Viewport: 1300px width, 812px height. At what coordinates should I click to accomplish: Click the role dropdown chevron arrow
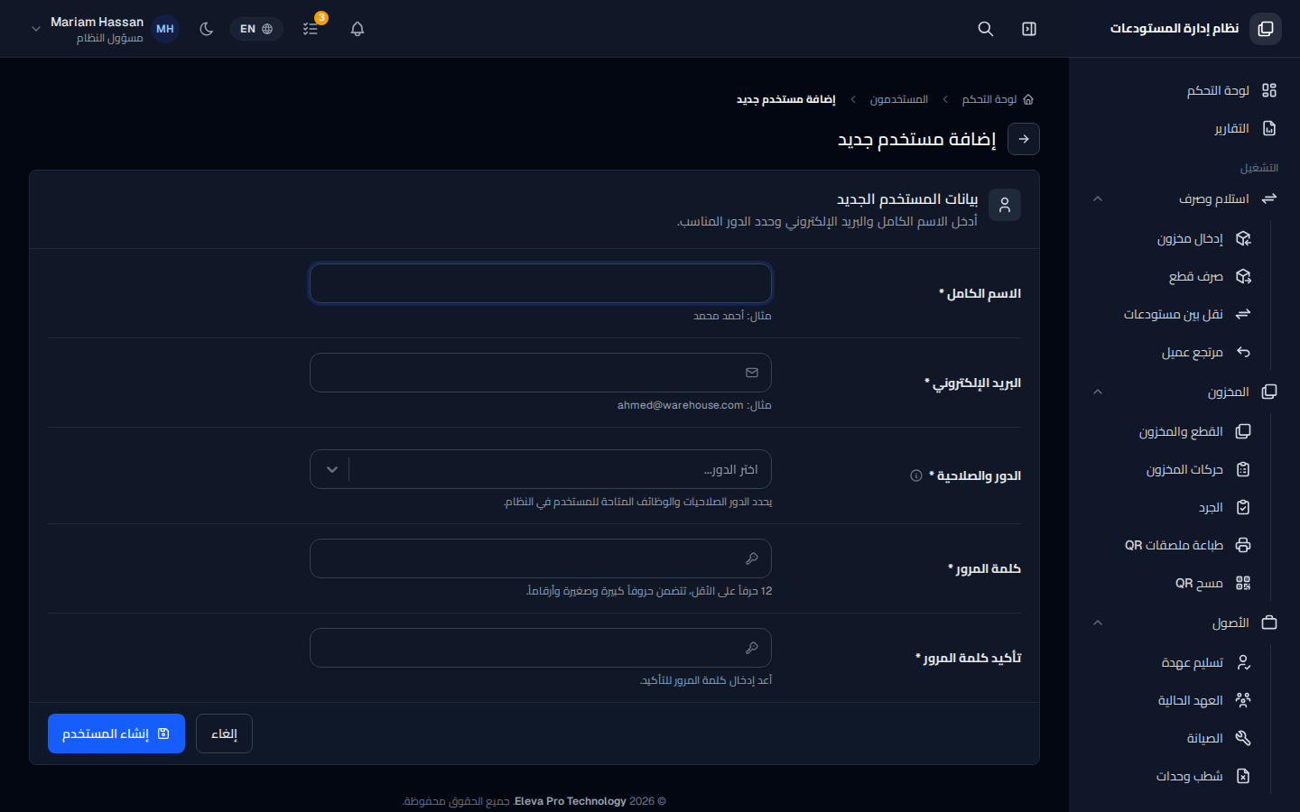tap(332, 469)
